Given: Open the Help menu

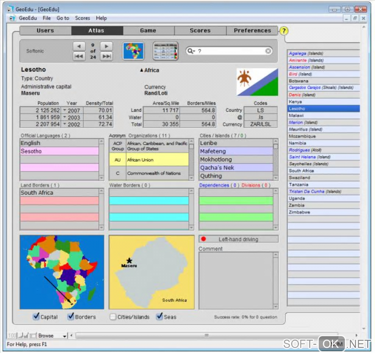Looking at the screenshot, I should point(101,18).
